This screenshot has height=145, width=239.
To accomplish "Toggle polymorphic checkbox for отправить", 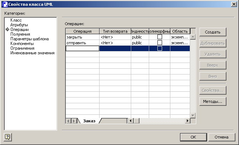I will point(160,43).
